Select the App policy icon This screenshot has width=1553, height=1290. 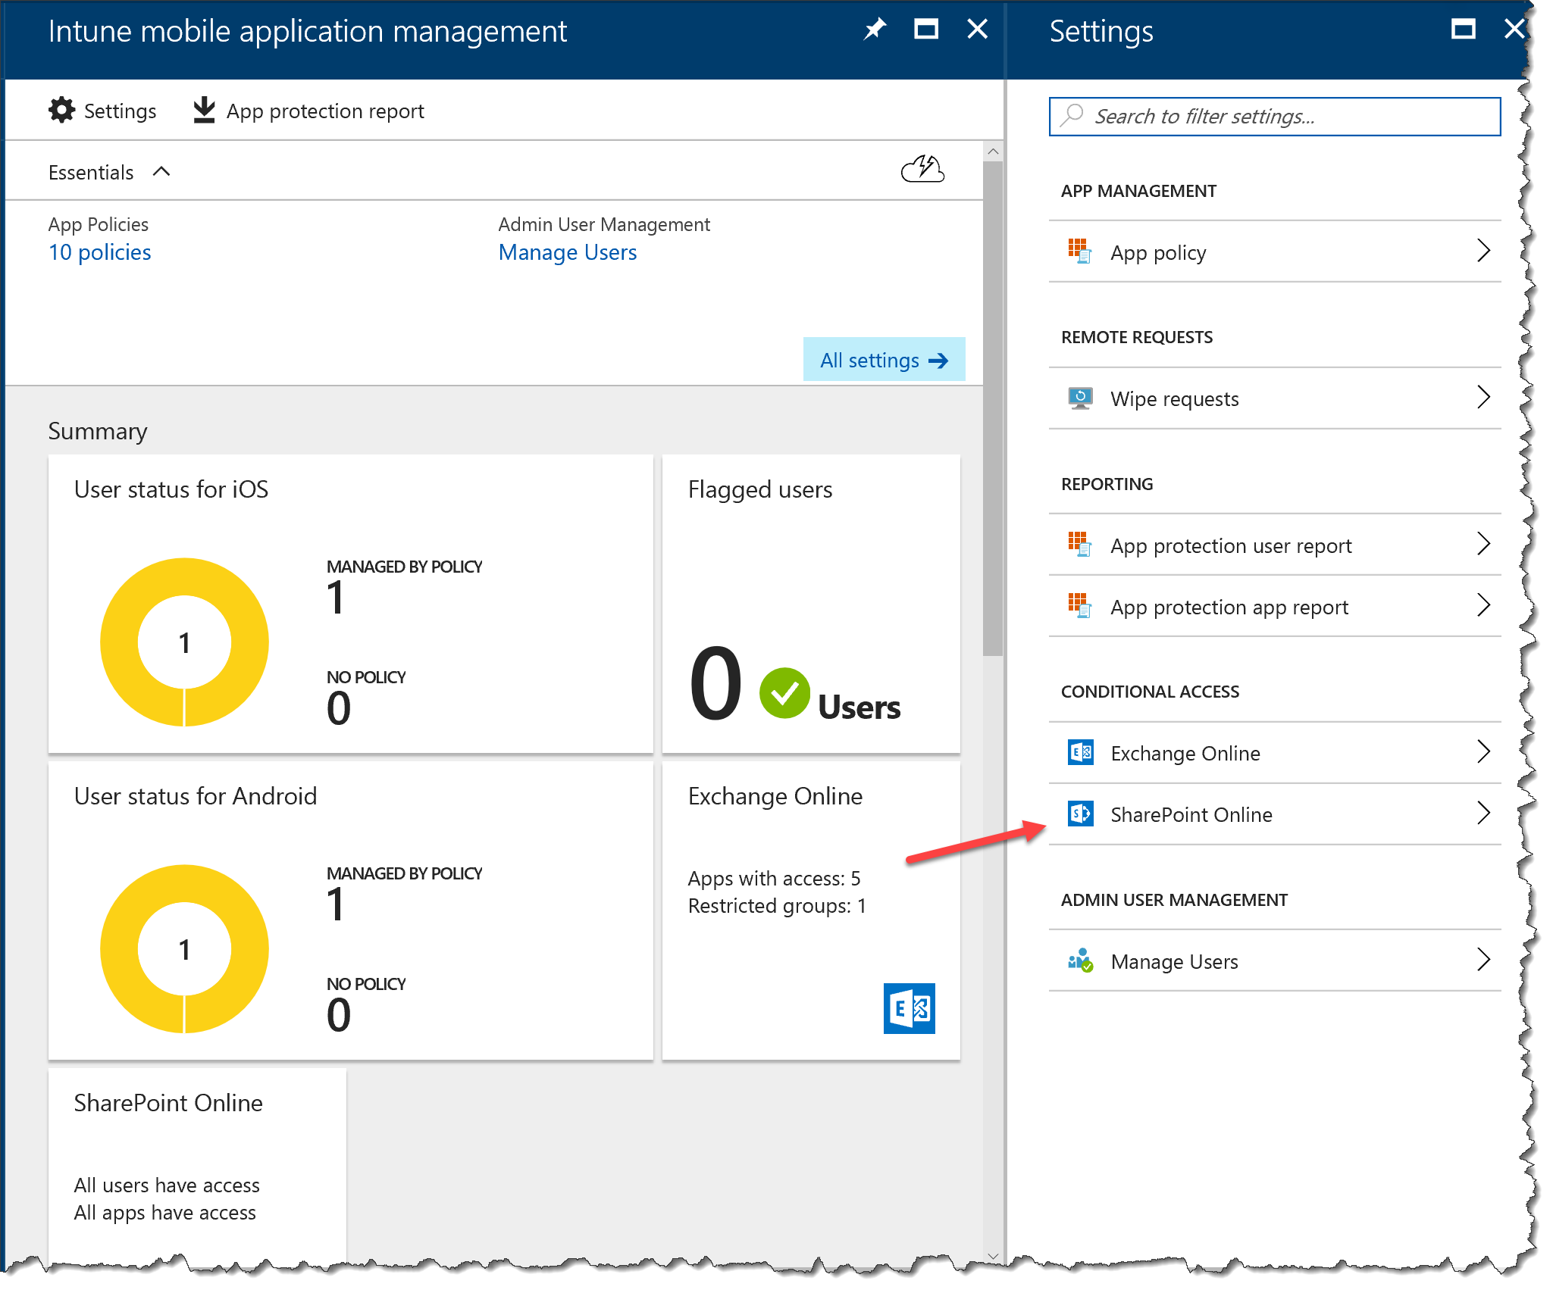coord(1079,251)
